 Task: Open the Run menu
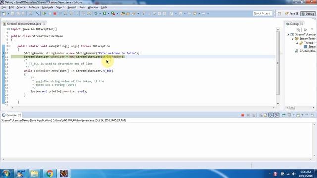82,7
